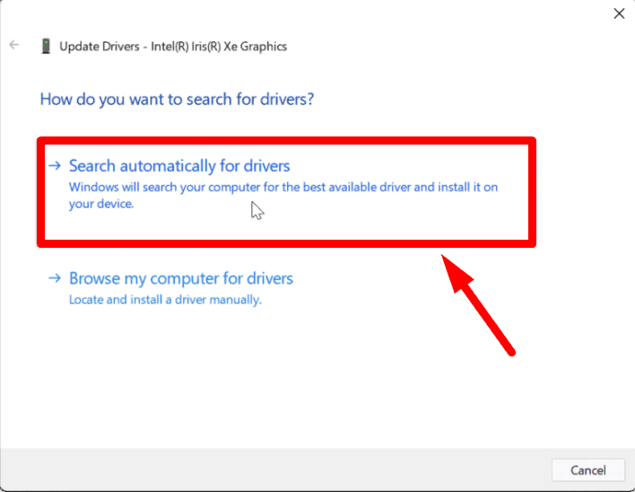Click the 'Update Drivers - Intel(R) Iris(R) Xe Graphics' title
Screen dimensions: 635x492
pyautogui.click(x=173, y=47)
